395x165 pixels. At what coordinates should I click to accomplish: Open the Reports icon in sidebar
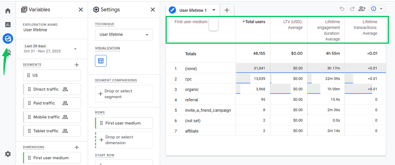(8, 25)
